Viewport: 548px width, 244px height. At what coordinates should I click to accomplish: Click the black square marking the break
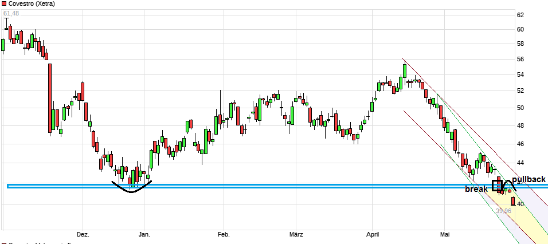pyautogui.click(x=498, y=185)
